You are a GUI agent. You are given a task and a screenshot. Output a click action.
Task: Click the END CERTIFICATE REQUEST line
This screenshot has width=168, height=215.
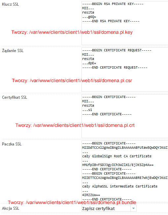115,68
